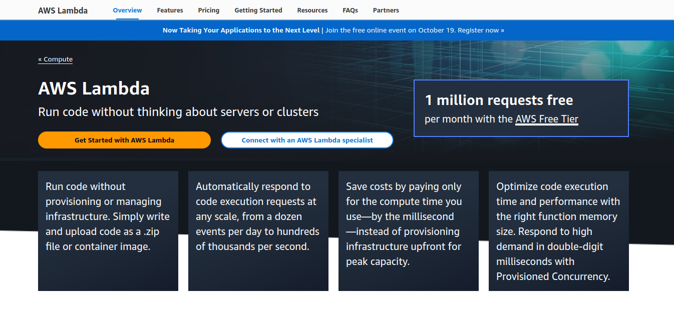The height and width of the screenshot is (314, 674).
Task: Select the card about uploading code as zip
Action: (x=108, y=230)
